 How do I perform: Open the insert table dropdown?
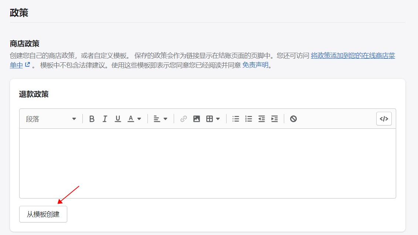[x=213, y=119]
